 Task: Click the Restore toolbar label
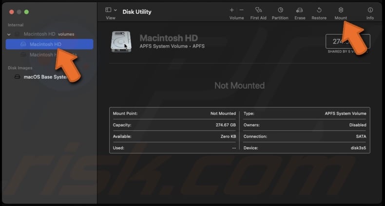pos(319,18)
